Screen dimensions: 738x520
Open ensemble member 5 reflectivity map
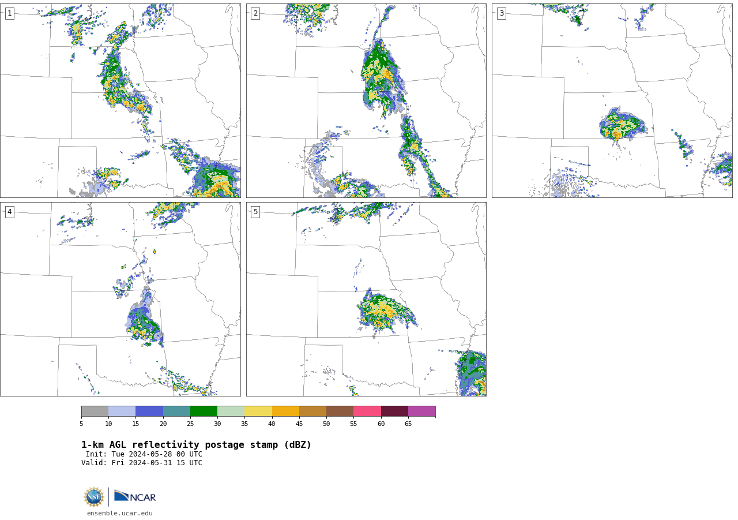(366, 299)
